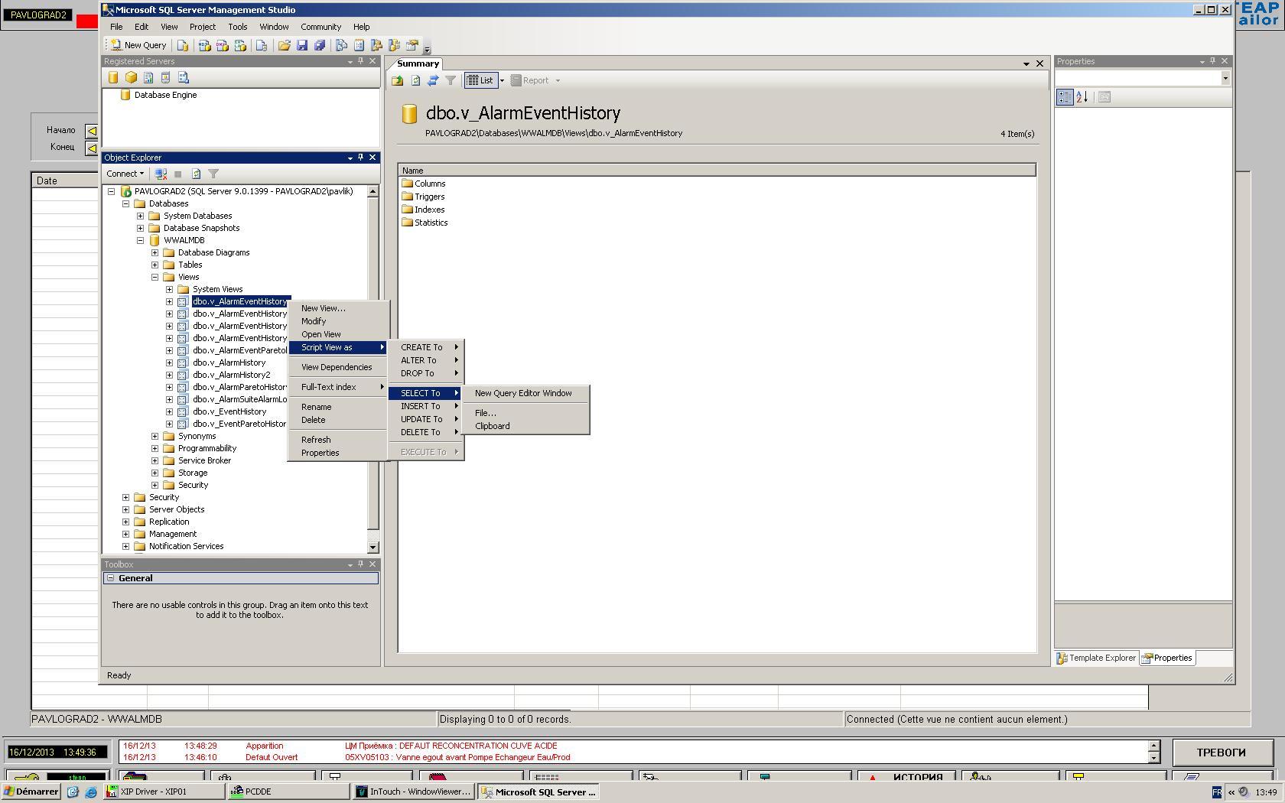Collapse the Views tree node
Viewport: 1285px width, 803px height.
(x=155, y=277)
